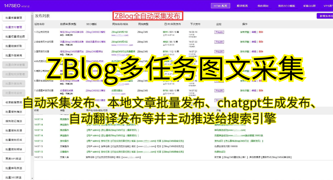Open 发布详情 for 7.动漫图片资讯栏目

pos(245,91)
